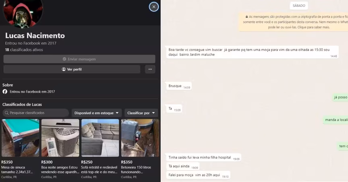Open the Classificar por sort dropdown
This screenshot has height=182, width=348.
point(141,113)
